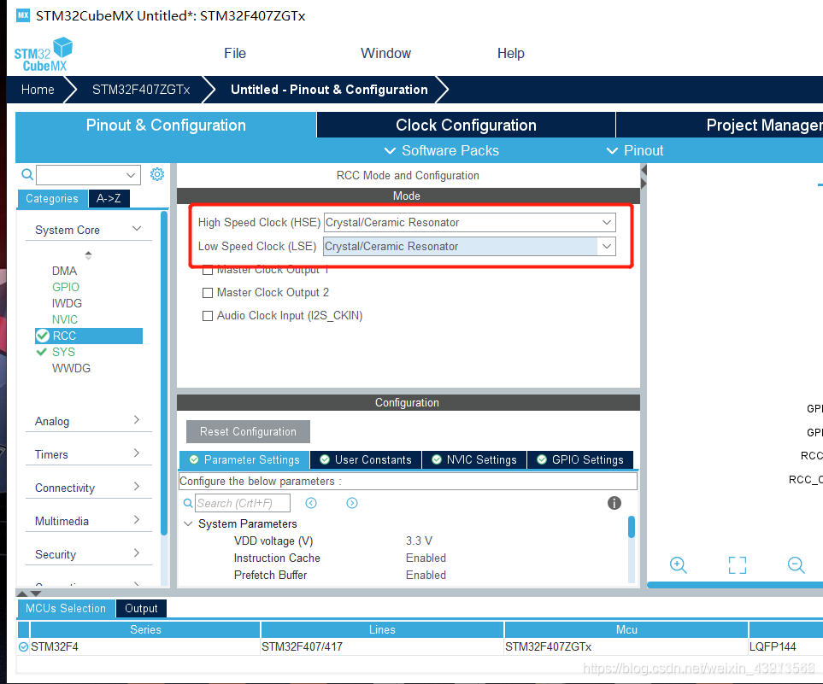Open the User Constants tab
The height and width of the screenshot is (684, 823).
pos(366,460)
